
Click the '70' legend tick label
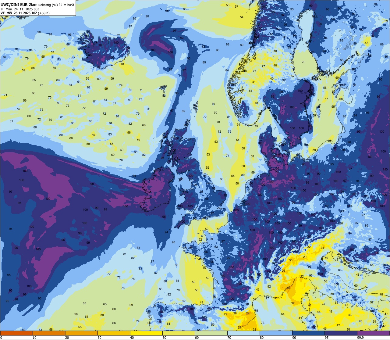click(x=229, y=338)
